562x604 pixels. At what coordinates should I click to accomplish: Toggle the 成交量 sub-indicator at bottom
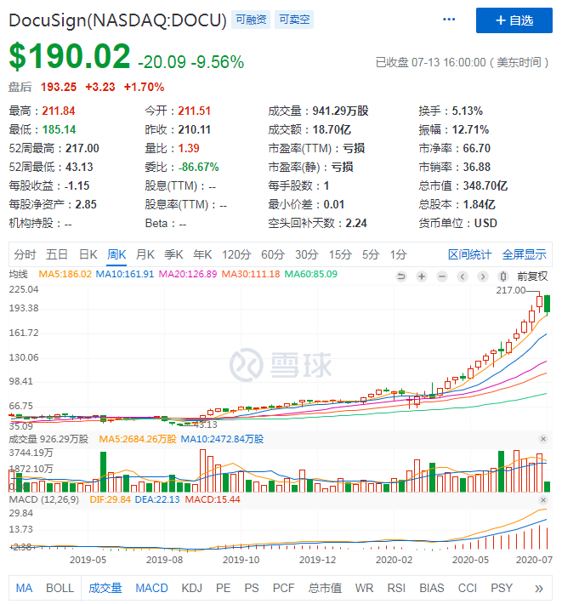coord(105,588)
